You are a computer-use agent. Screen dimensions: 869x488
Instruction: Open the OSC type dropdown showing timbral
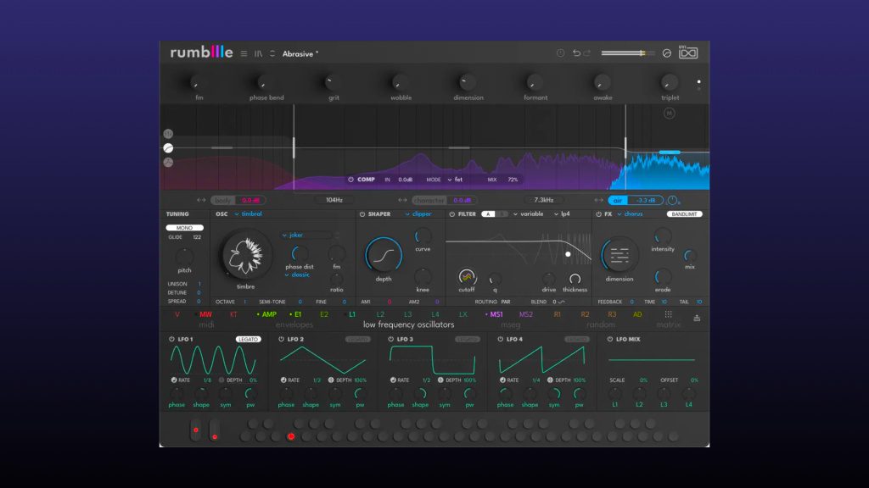click(248, 214)
